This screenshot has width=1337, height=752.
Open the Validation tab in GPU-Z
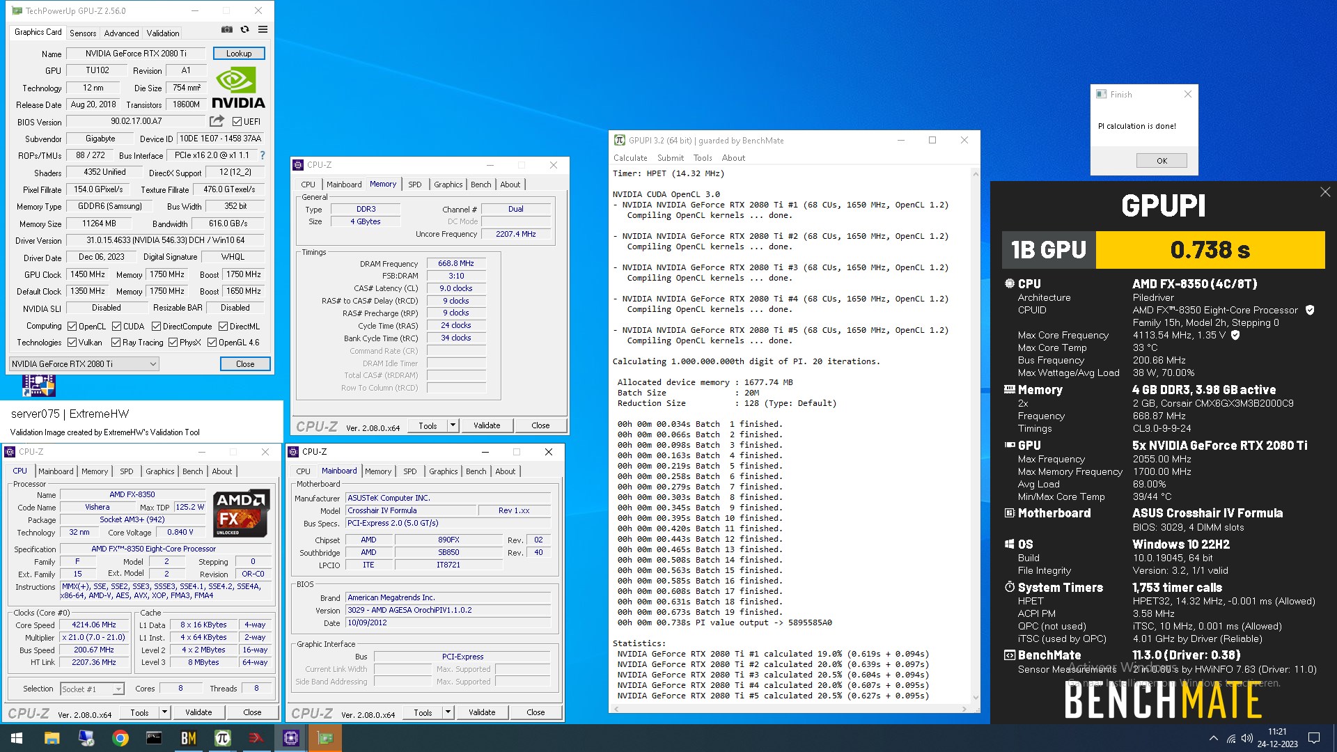coord(163,33)
